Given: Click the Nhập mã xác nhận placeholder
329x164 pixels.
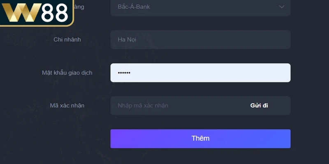Looking at the screenshot, I should [143, 105].
